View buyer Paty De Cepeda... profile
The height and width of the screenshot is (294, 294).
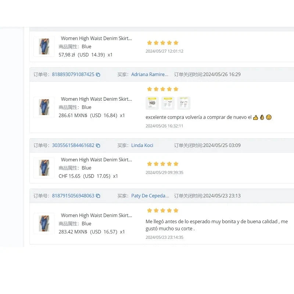click(x=150, y=196)
